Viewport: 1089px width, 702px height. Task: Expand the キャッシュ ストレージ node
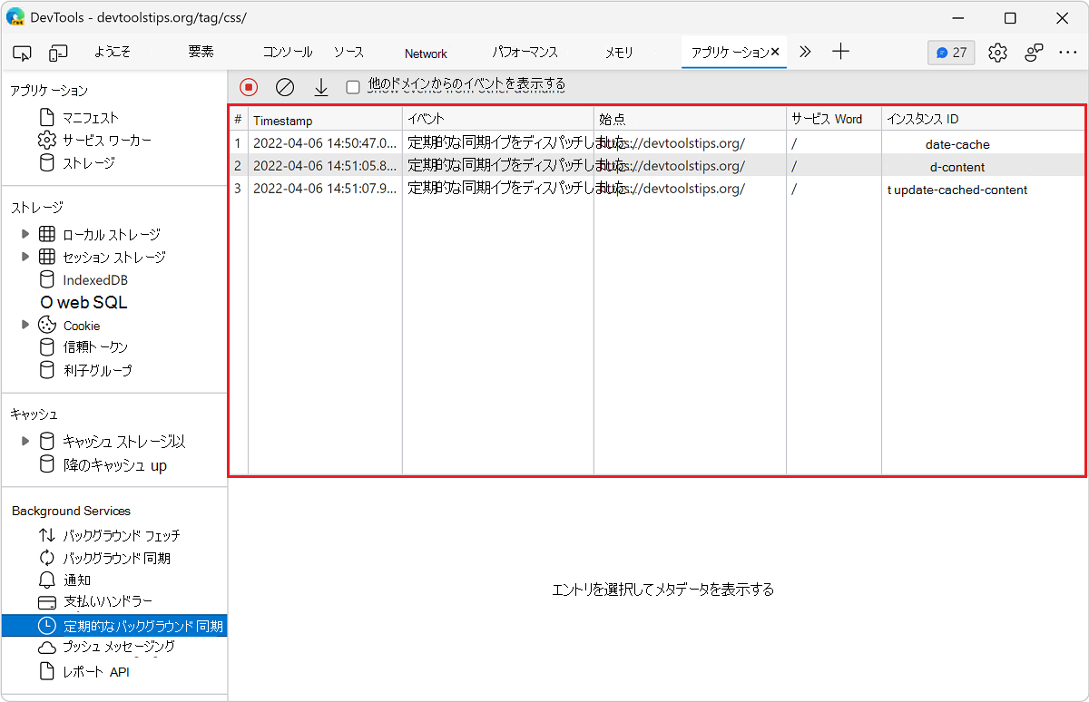(25, 441)
